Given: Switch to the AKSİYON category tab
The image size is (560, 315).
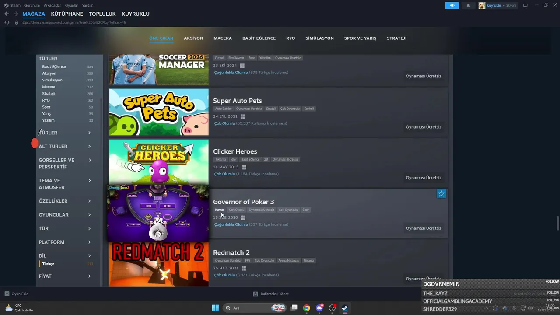Looking at the screenshot, I should (193, 38).
